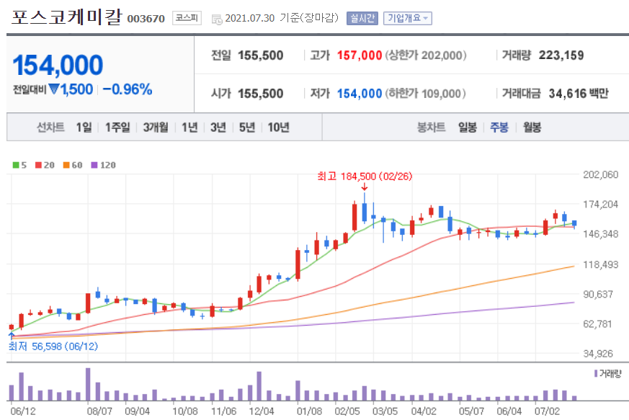Screen dimensions: 629x420
Task: Select the 3년 line chart period
Action: pyautogui.click(x=218, y=128)
